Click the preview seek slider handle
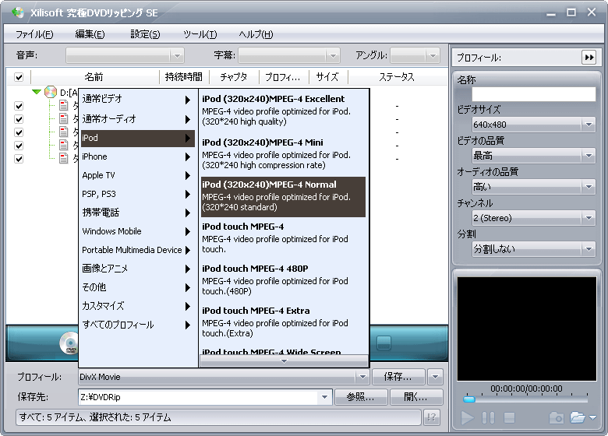 pyautogui.click(x=469, y=399)
